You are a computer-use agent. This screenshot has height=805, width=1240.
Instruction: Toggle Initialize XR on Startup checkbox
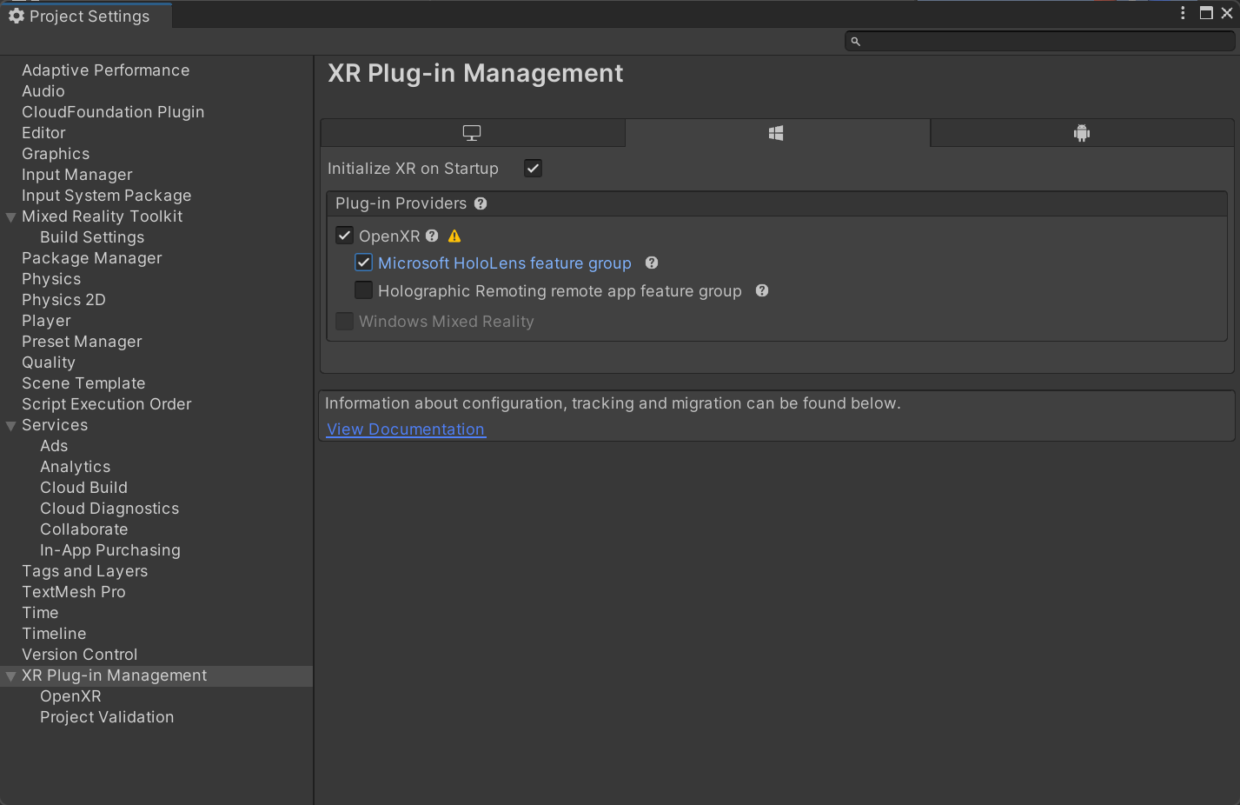533,169
